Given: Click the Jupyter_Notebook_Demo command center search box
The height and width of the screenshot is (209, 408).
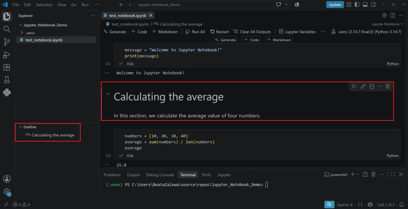Looking at the screenshot, I should click(x=204, y=5).
